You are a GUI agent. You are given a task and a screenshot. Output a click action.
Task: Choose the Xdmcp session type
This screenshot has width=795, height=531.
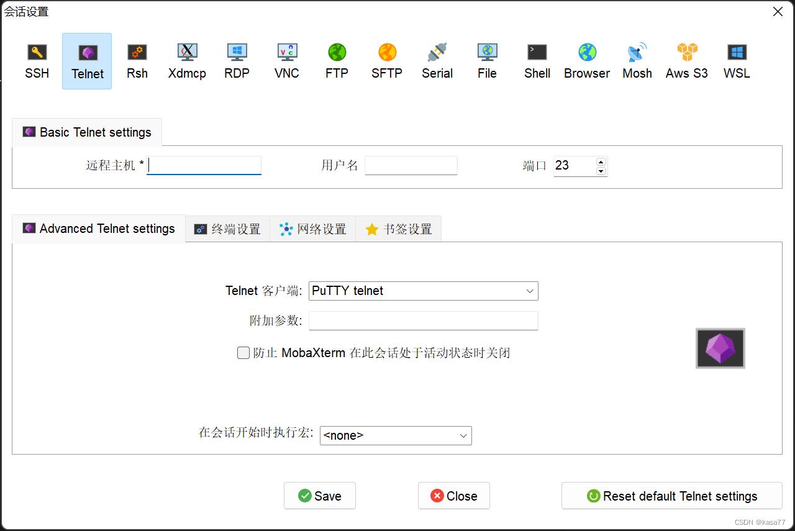click(x=187, y=61)
